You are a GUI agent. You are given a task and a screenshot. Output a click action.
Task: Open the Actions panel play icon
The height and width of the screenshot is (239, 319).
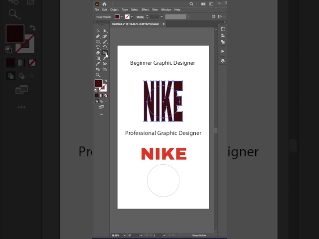tap(223, 51)
